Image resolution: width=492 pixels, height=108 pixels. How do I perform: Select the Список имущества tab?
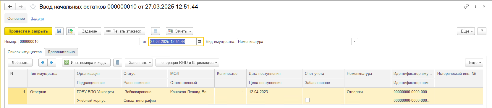25,52
